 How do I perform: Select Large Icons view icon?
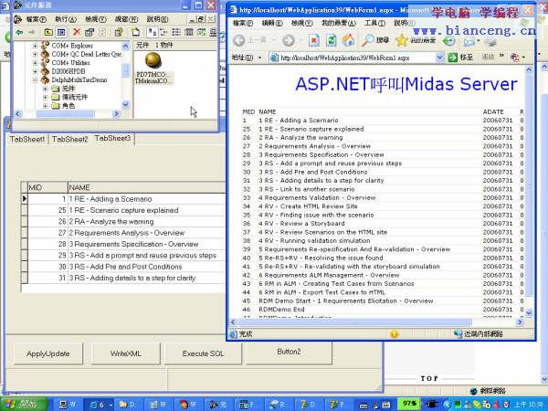click(x=152, y=33)
